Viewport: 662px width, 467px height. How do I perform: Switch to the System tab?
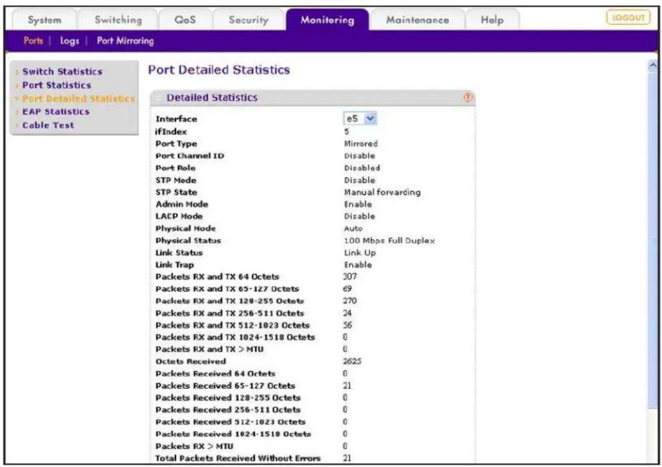tap(45, 20)
